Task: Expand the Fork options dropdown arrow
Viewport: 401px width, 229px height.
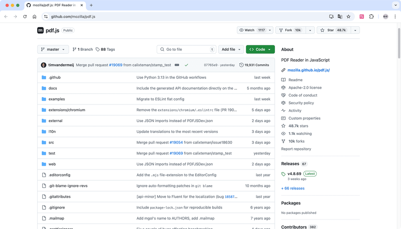Action: [x=310, y=30]
